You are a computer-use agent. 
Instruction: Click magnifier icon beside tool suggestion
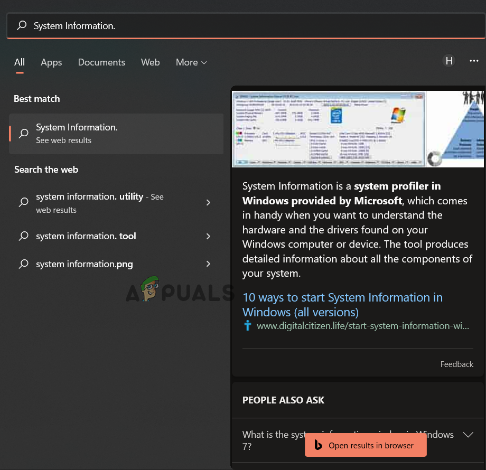click(24, 236)
